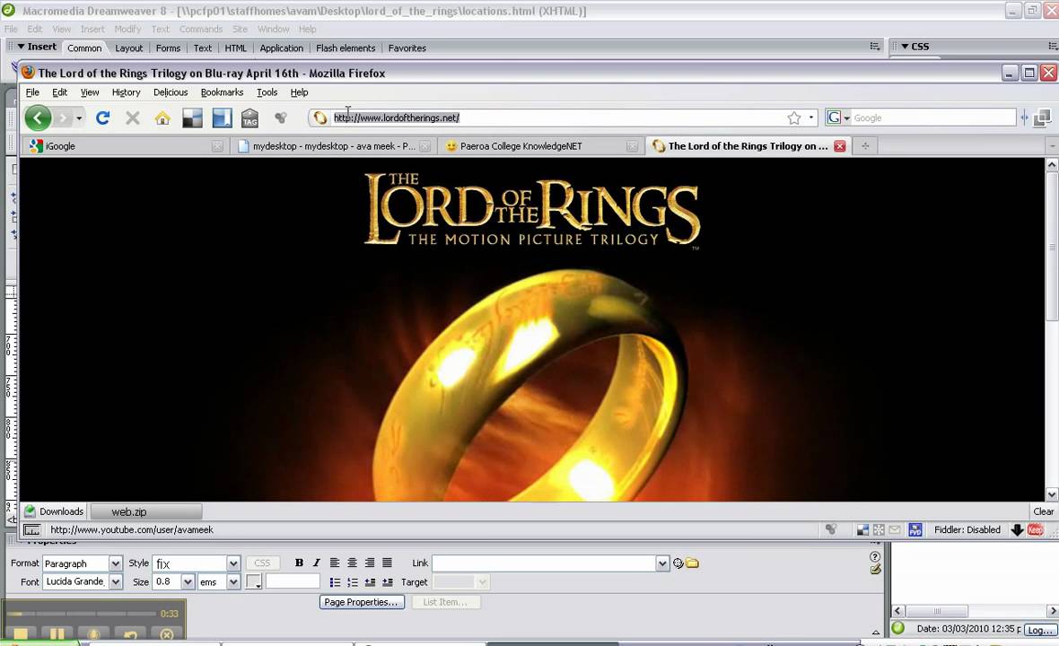Click the grey three-circles icon in the toolbar
This screenshot has height=646, width=1059.
click(281, 118)
